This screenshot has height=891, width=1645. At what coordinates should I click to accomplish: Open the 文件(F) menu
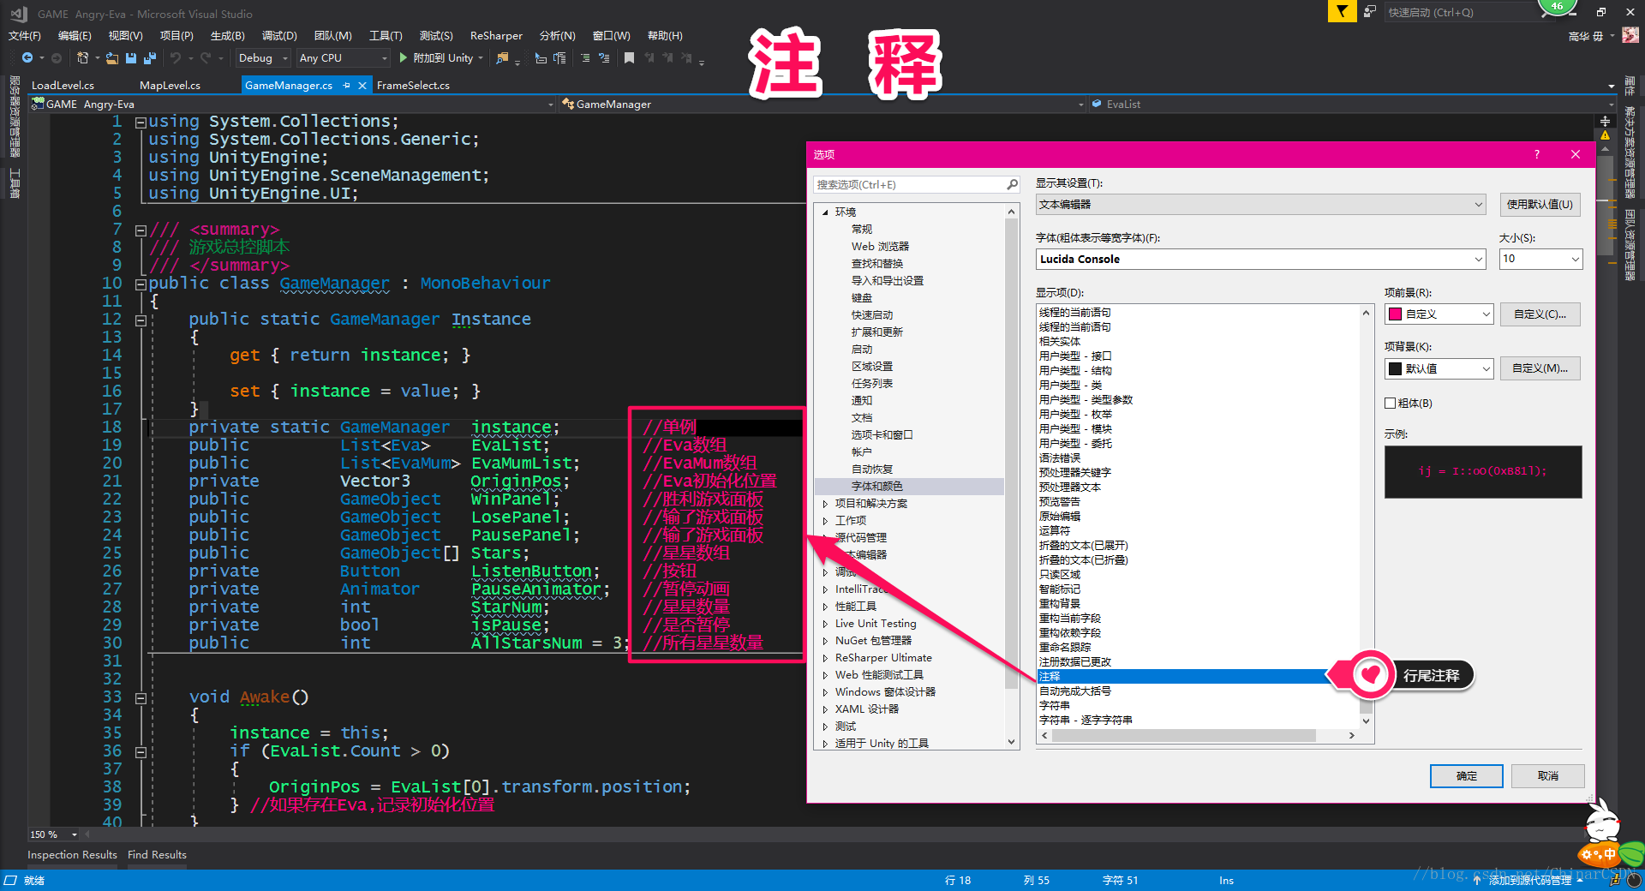click(x=25, y=35)
